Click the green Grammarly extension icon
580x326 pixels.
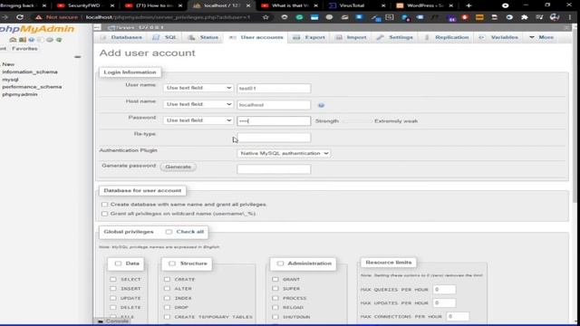299,17
